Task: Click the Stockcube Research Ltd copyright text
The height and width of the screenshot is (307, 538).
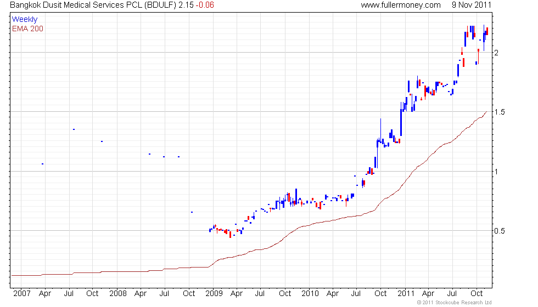Action: (455, 302)
